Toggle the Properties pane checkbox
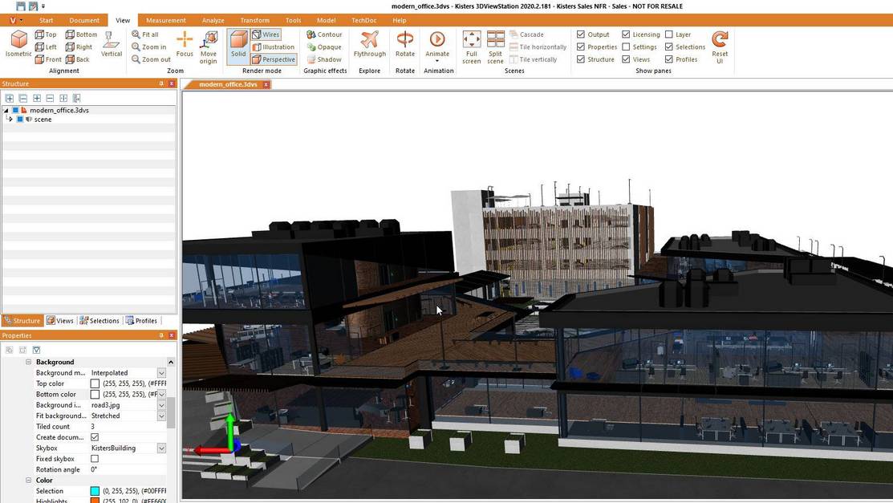The width and height of the screenshot is (893, 503). [581, 47]
